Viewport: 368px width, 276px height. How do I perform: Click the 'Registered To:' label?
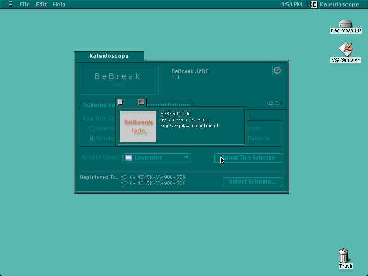pyautogui.click(x=99, y=177)
